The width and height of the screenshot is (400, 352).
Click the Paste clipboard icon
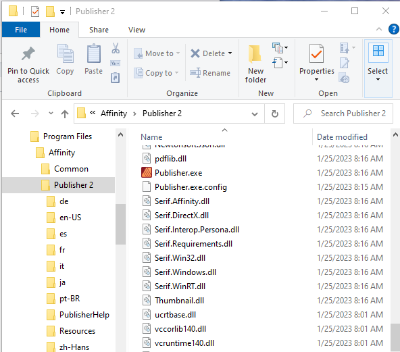pos(94,53)
